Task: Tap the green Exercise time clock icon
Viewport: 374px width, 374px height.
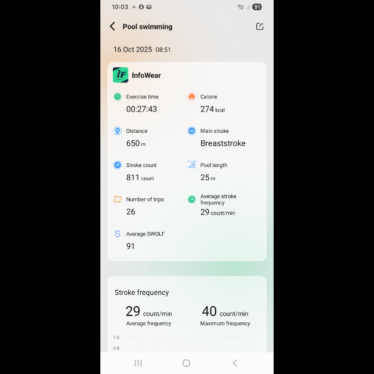Action: pyautogui.click(x=117, y=97)
